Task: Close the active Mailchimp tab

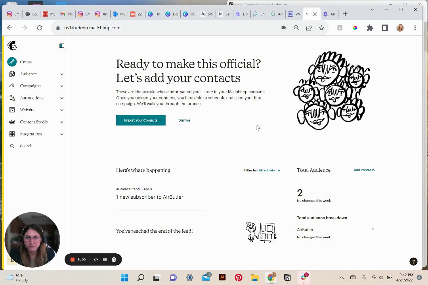Action: click(x=314, y=14)
